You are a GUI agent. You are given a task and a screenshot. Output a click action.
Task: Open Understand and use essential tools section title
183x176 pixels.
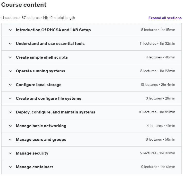[50, 44]
